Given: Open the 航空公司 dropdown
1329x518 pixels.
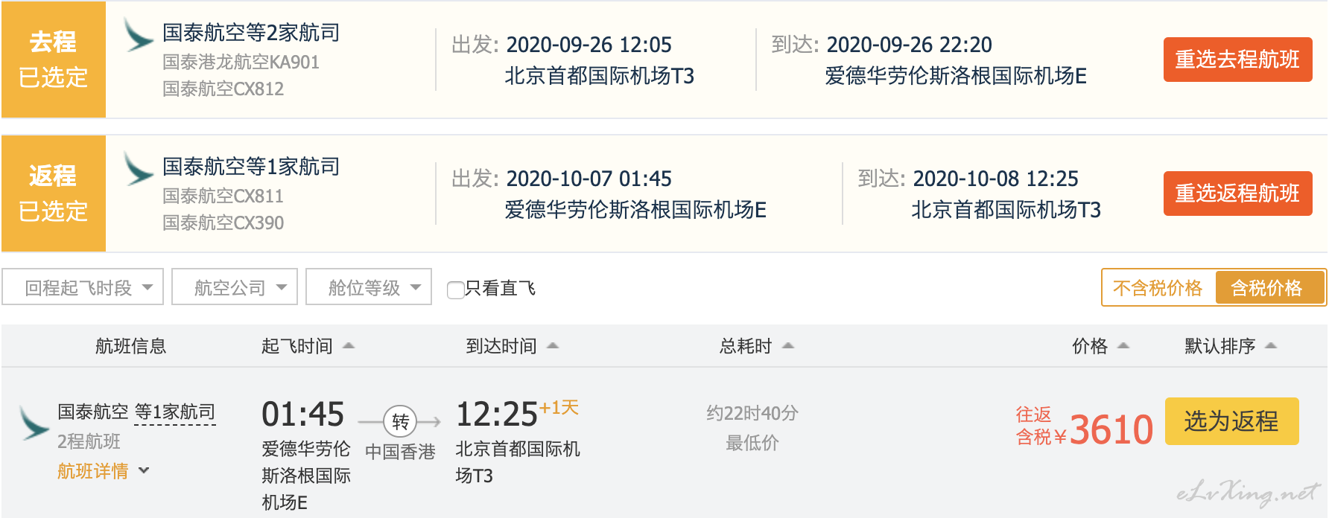Looking at the screenshot, I should [235, 287].
